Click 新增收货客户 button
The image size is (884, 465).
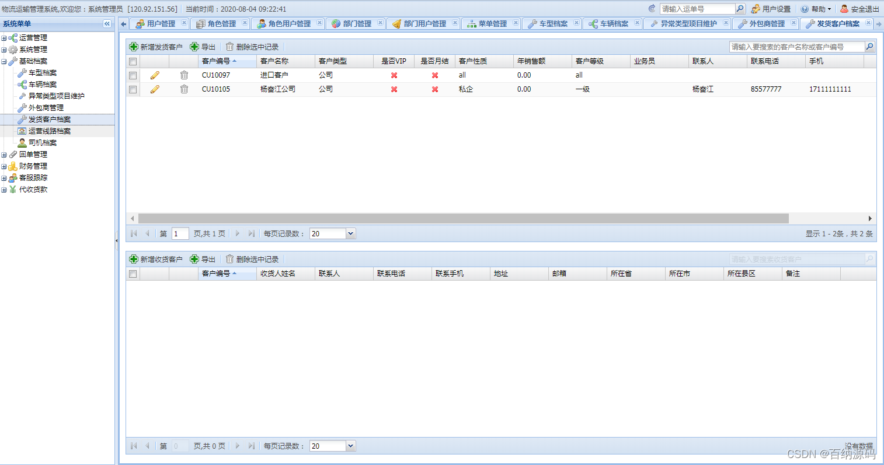(x=156, y=259)
